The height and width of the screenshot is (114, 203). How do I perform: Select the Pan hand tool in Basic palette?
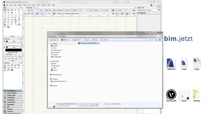point(9,10)
